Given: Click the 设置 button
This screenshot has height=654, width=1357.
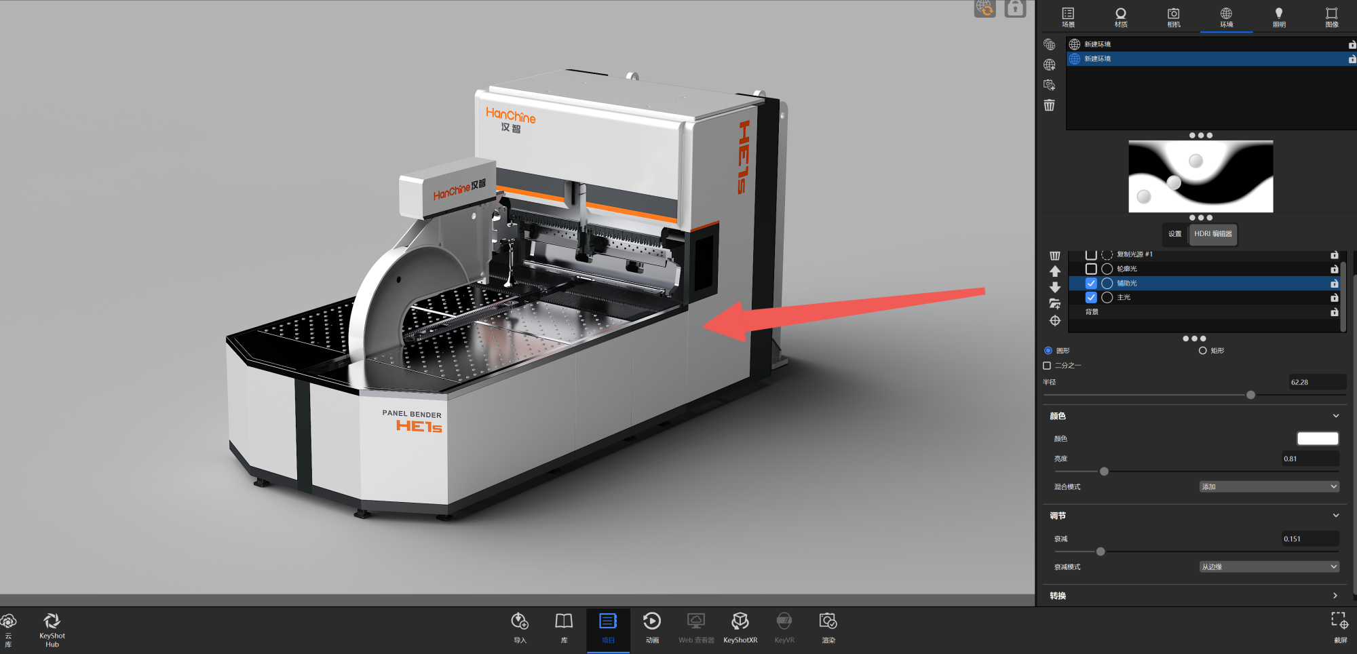Looking at the screenshot, I should coord(1174,234).
